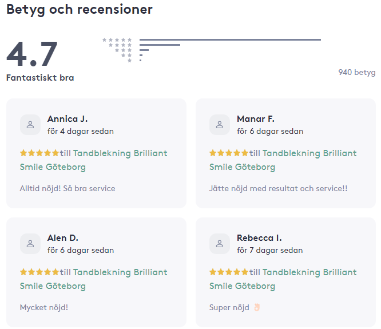
Task: Click the five-star rating in Alen D.'s review
Action: click(x=39, y=272)
